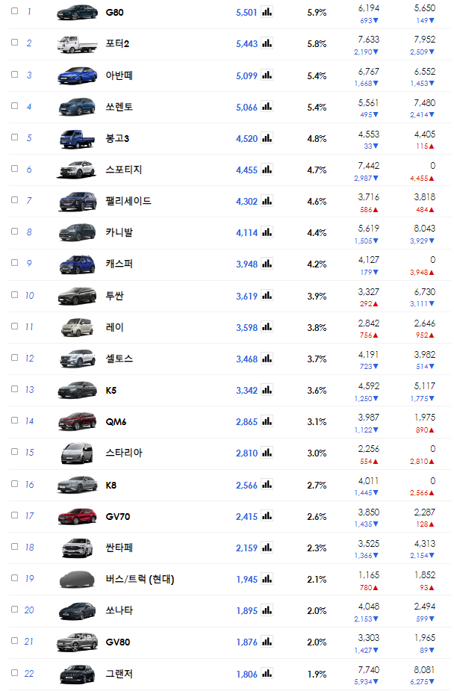Click sales figure 5,443 for 포터2
This screenshot has height=691, width=454.
pos(246,43)
